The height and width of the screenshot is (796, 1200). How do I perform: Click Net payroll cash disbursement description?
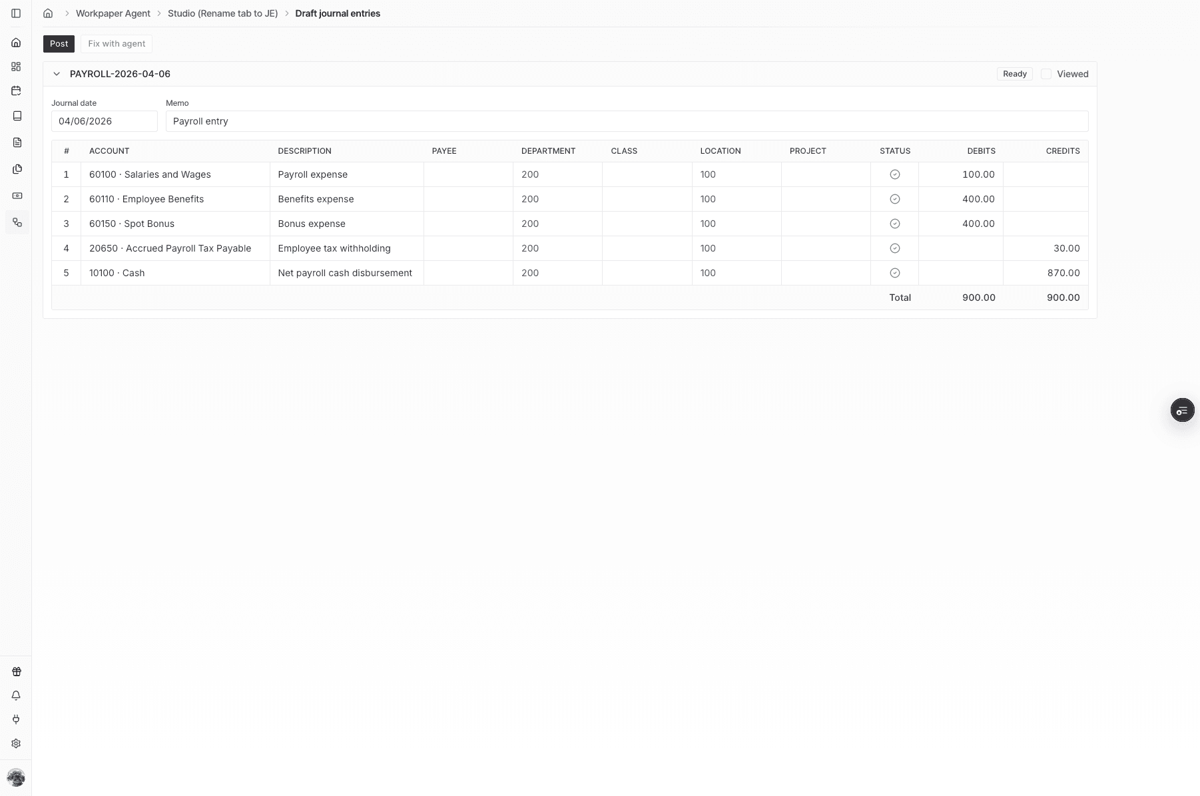point(346,273)
